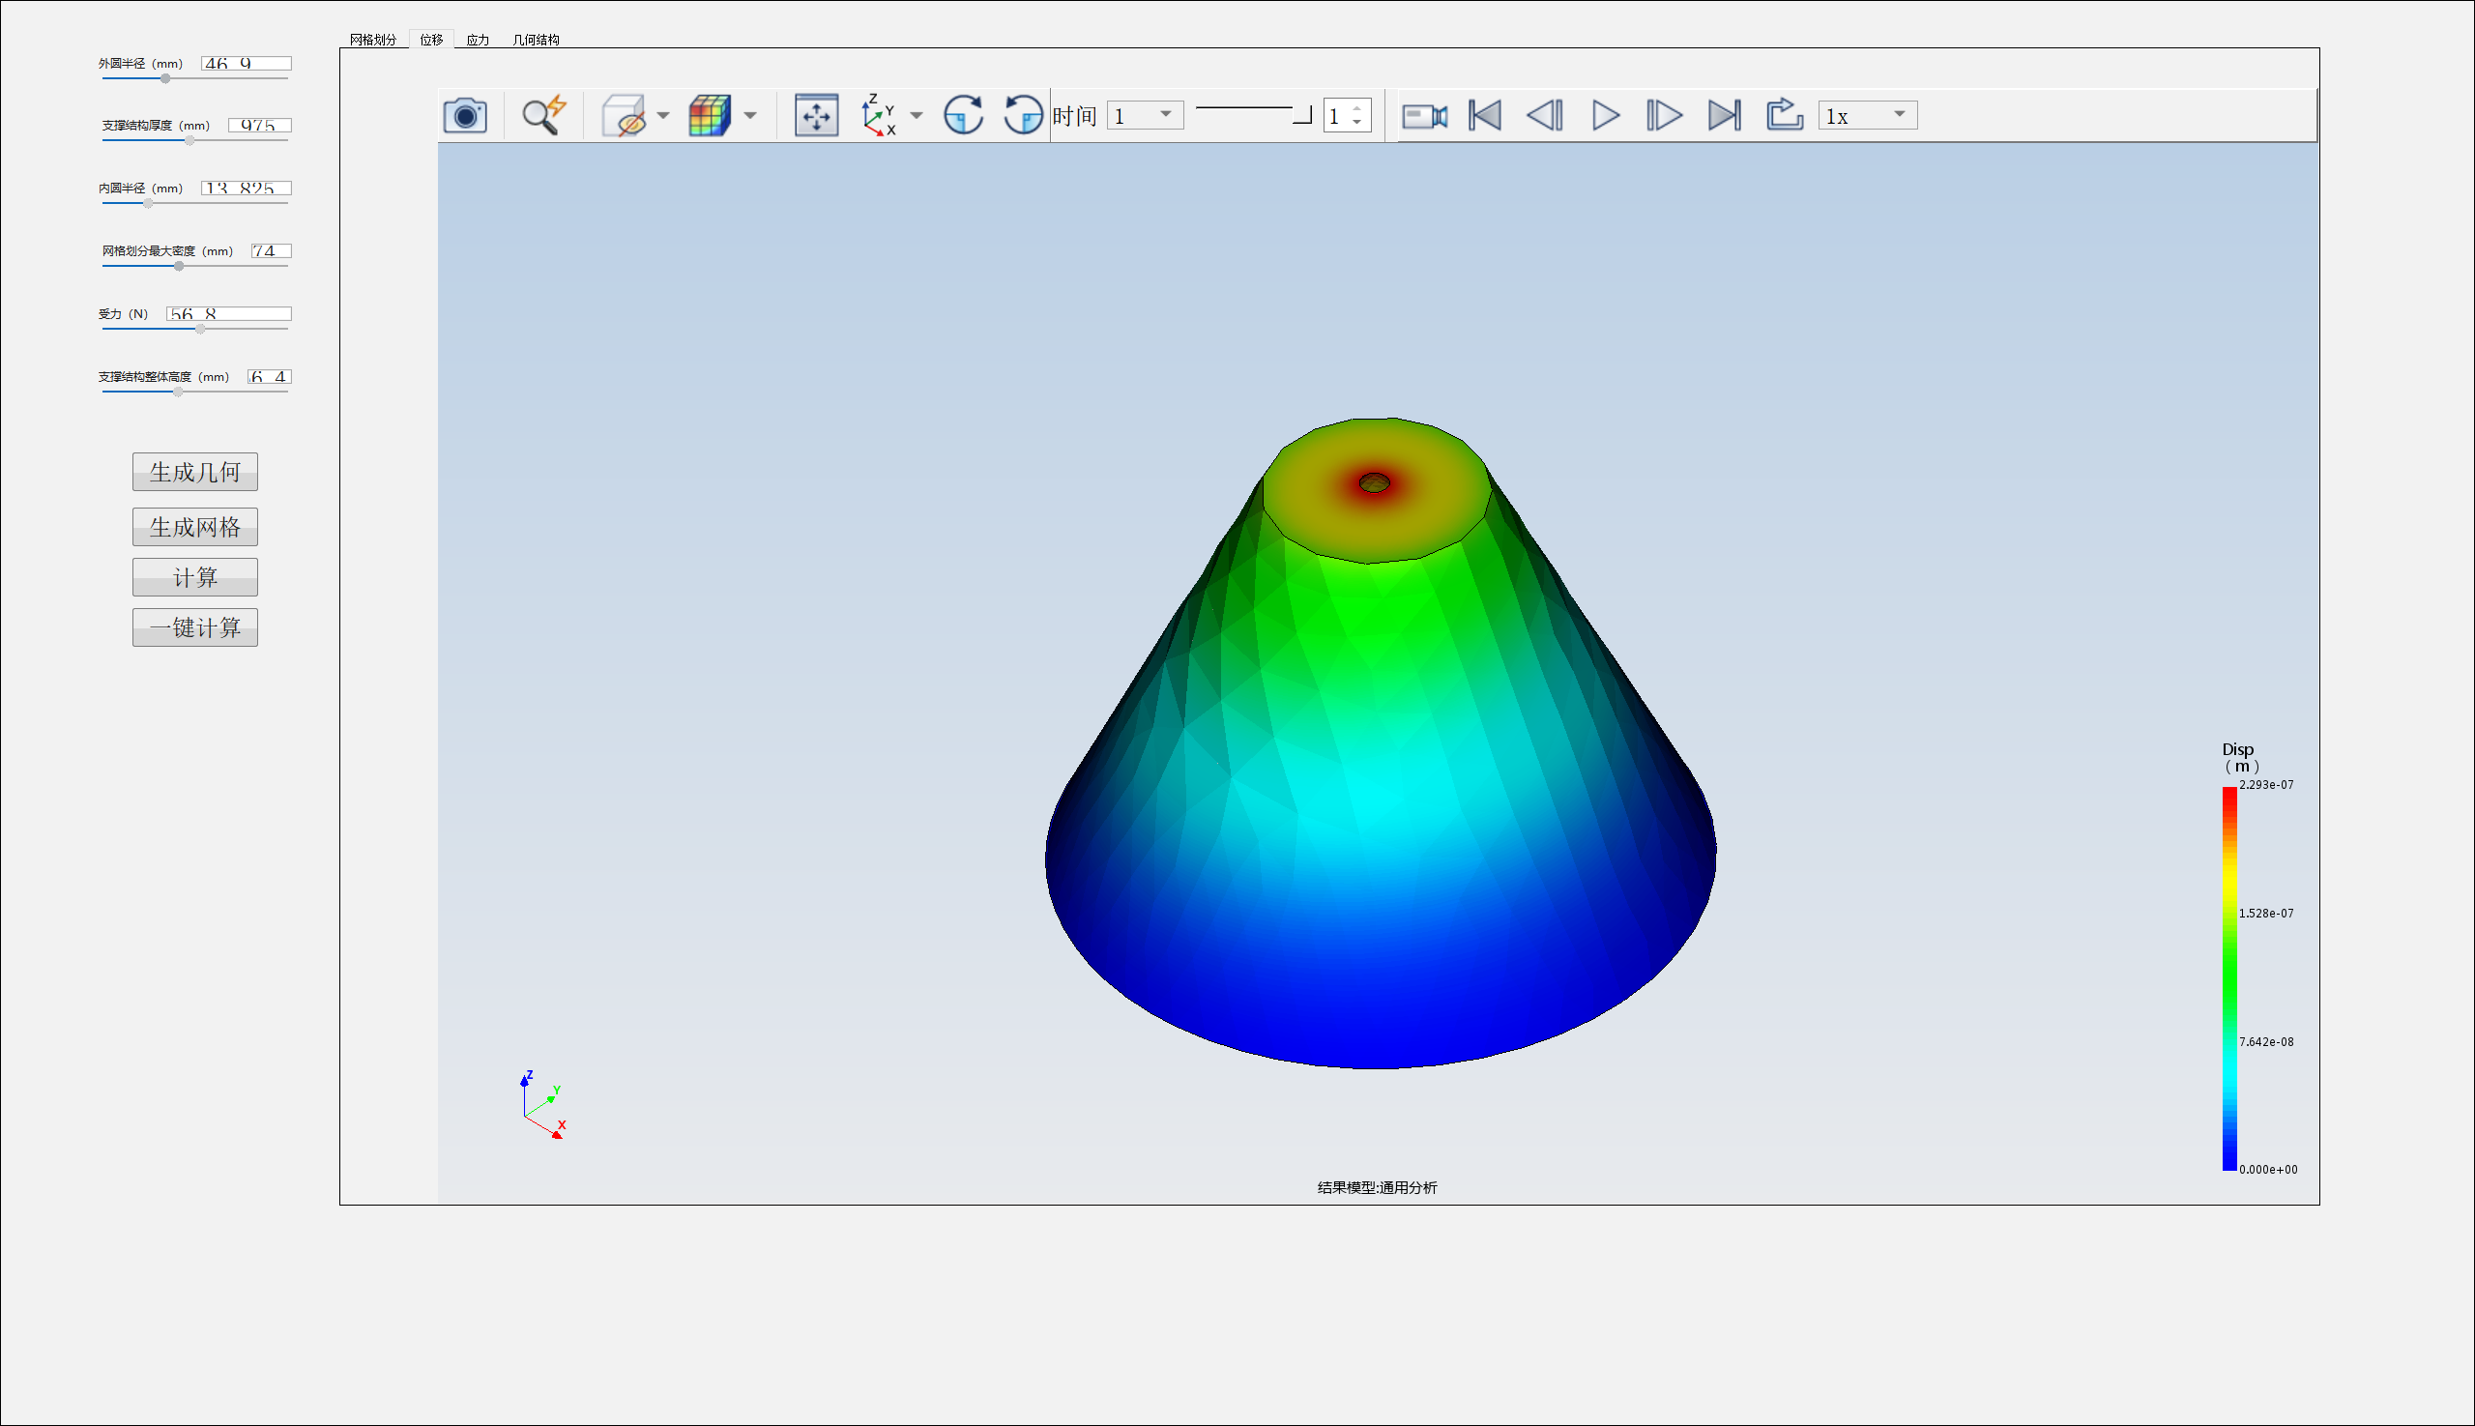Jump to the first animation frame
This screenshot has width=2475, height=1426.
1485,116
